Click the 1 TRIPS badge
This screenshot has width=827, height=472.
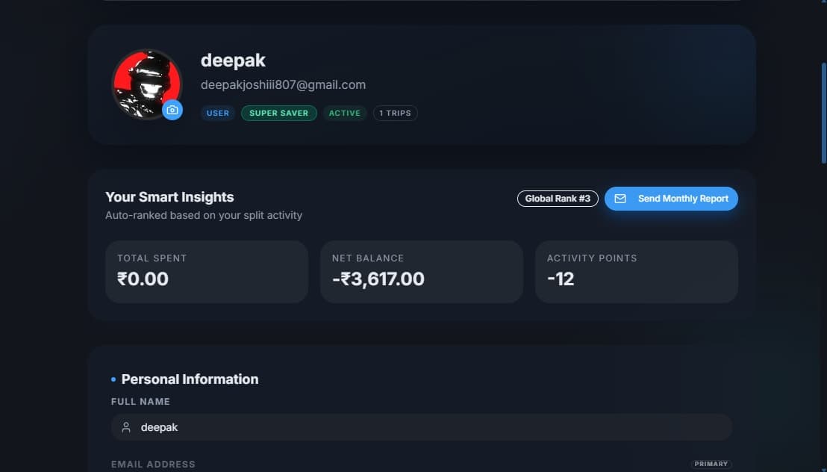[395, 113]
